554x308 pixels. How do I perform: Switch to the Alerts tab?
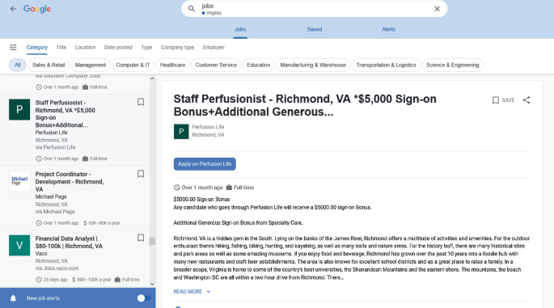coord(388,29)
